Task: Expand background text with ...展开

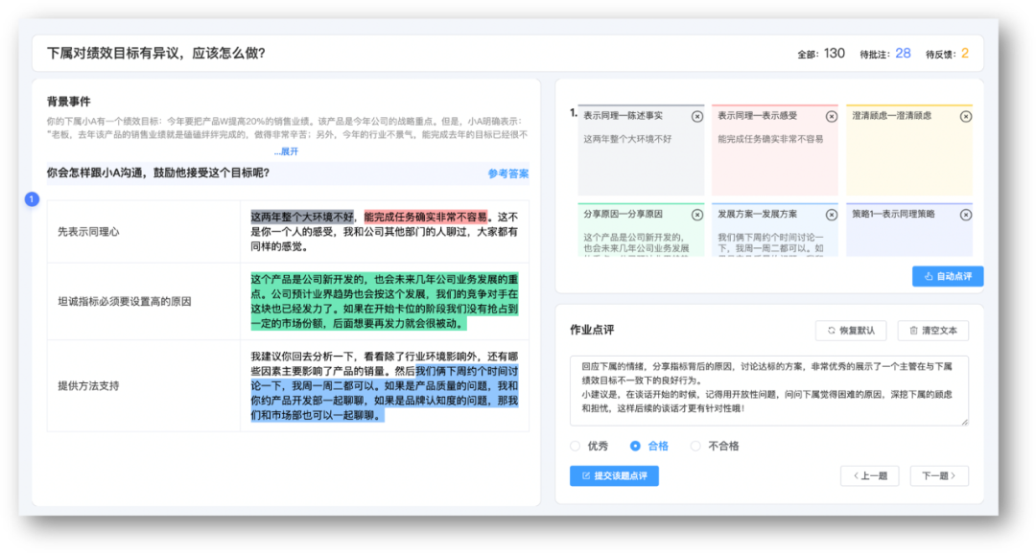Action: click(286, 151)
